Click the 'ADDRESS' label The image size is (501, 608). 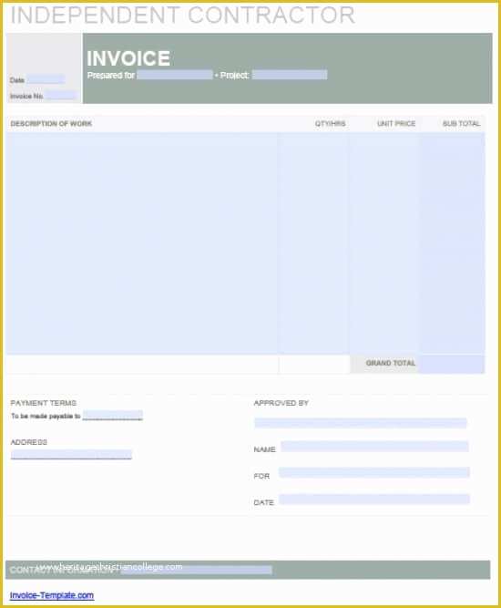pyautogui.click(x=28, y=442)
